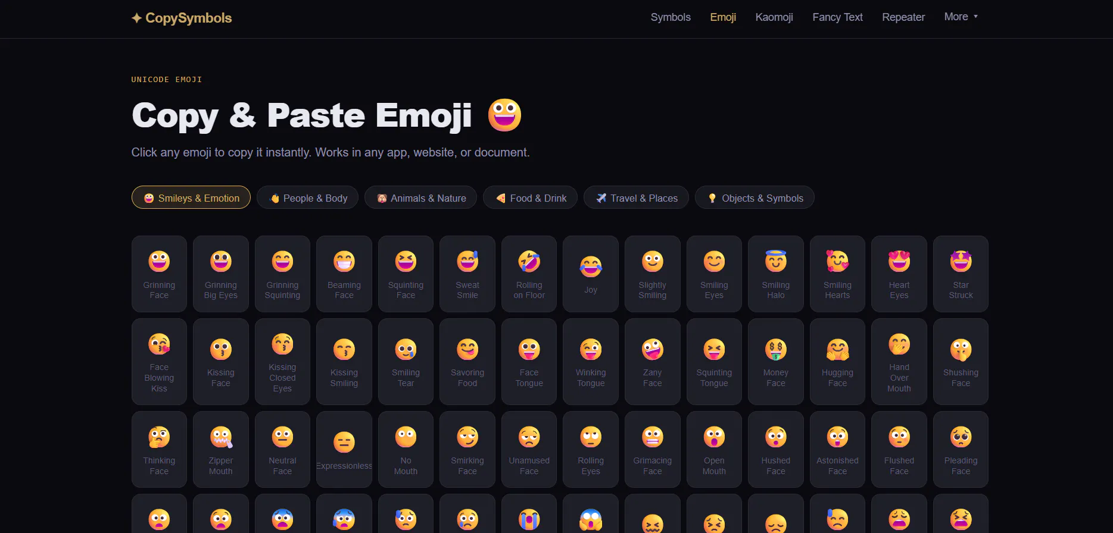Copy the Expressionless emoji
Viewport: 1113px width, 533px height.
(x=344, y=449)
